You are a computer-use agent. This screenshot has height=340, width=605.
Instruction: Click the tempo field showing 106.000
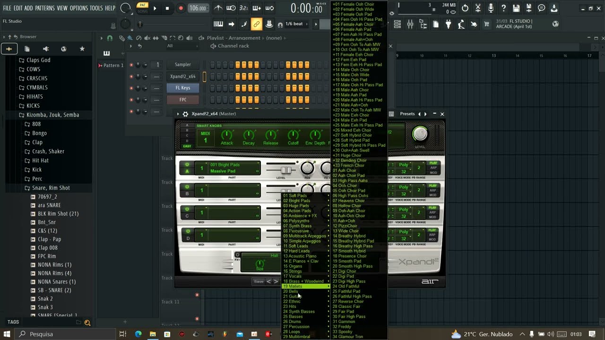click(x=198, y=8)
